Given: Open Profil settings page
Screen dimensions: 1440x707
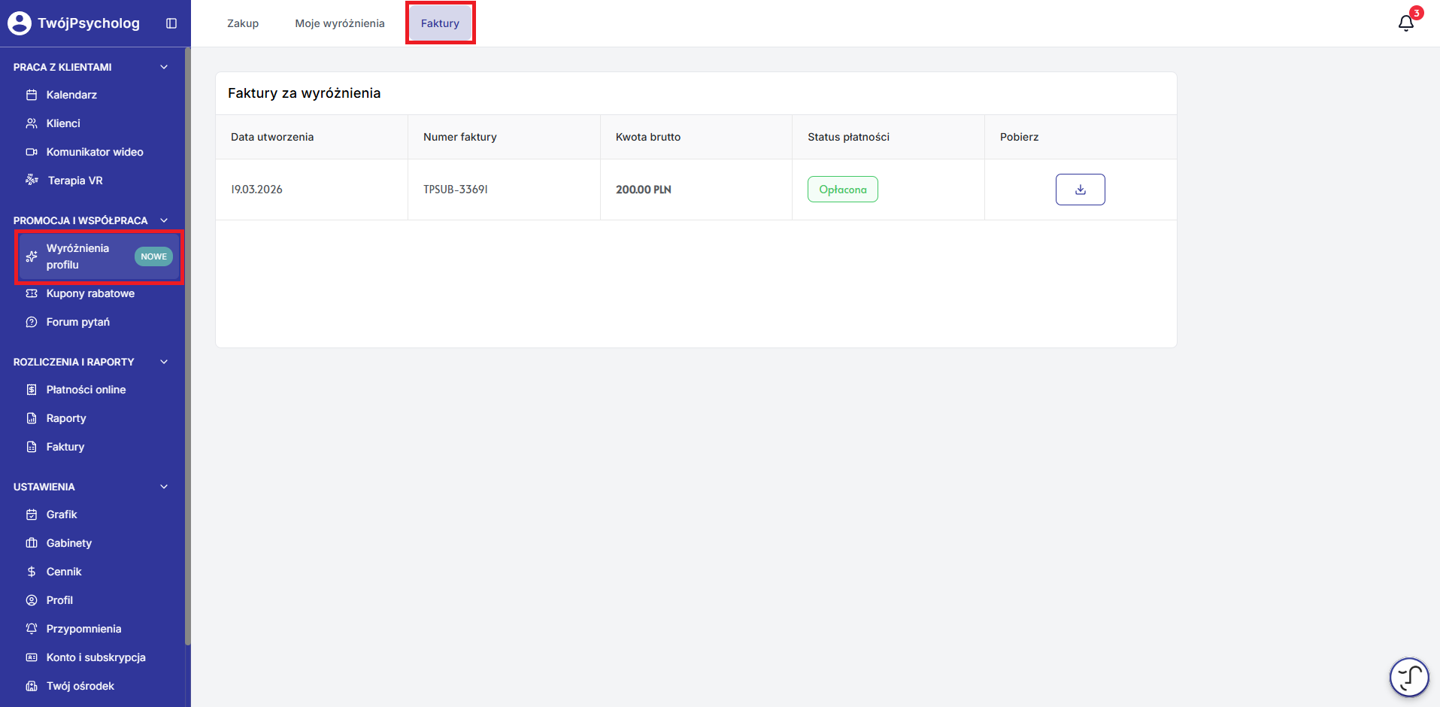Looking at the screenshot, I should click(x=59, y=600).
